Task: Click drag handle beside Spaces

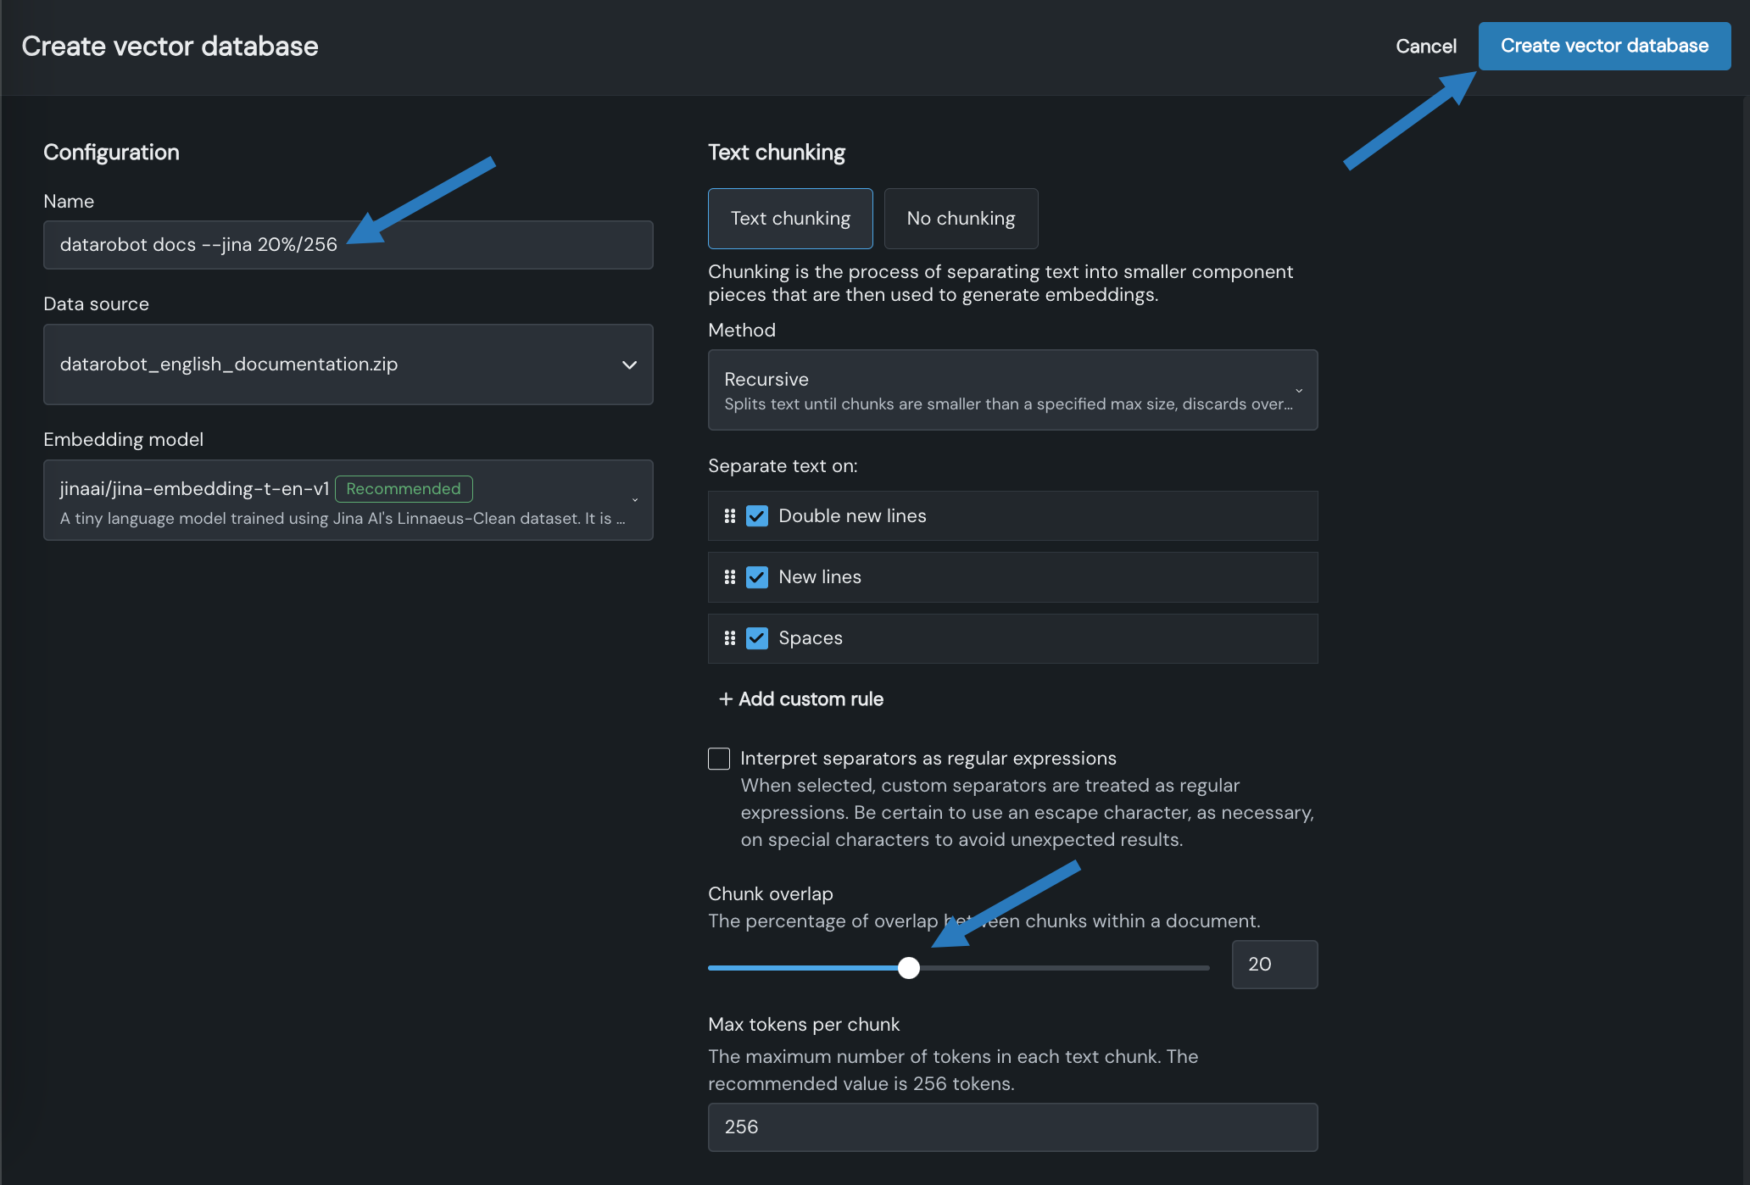Action: tap(729, 638)
